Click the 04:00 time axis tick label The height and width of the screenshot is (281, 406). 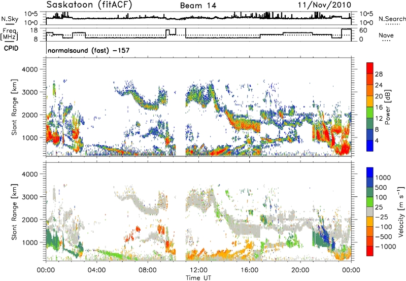pyautogui.click(x=97, y=270)
